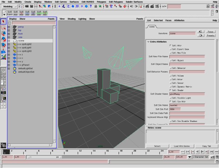Click the save scene floppy icon
Image resolution: width=219 pixels, height=168 pixels.
(x=32, y=6)
